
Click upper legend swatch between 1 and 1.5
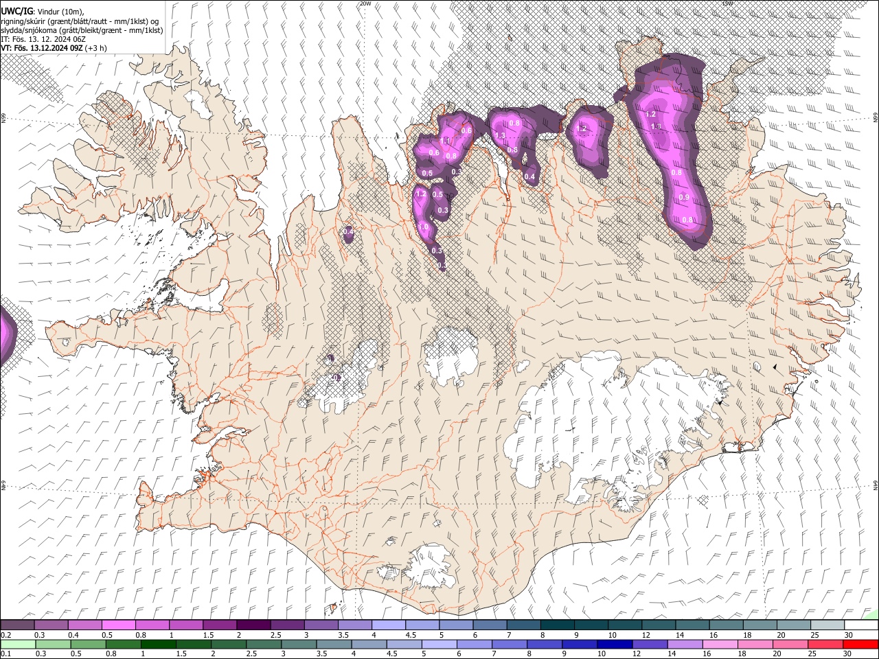click(185, 625)
